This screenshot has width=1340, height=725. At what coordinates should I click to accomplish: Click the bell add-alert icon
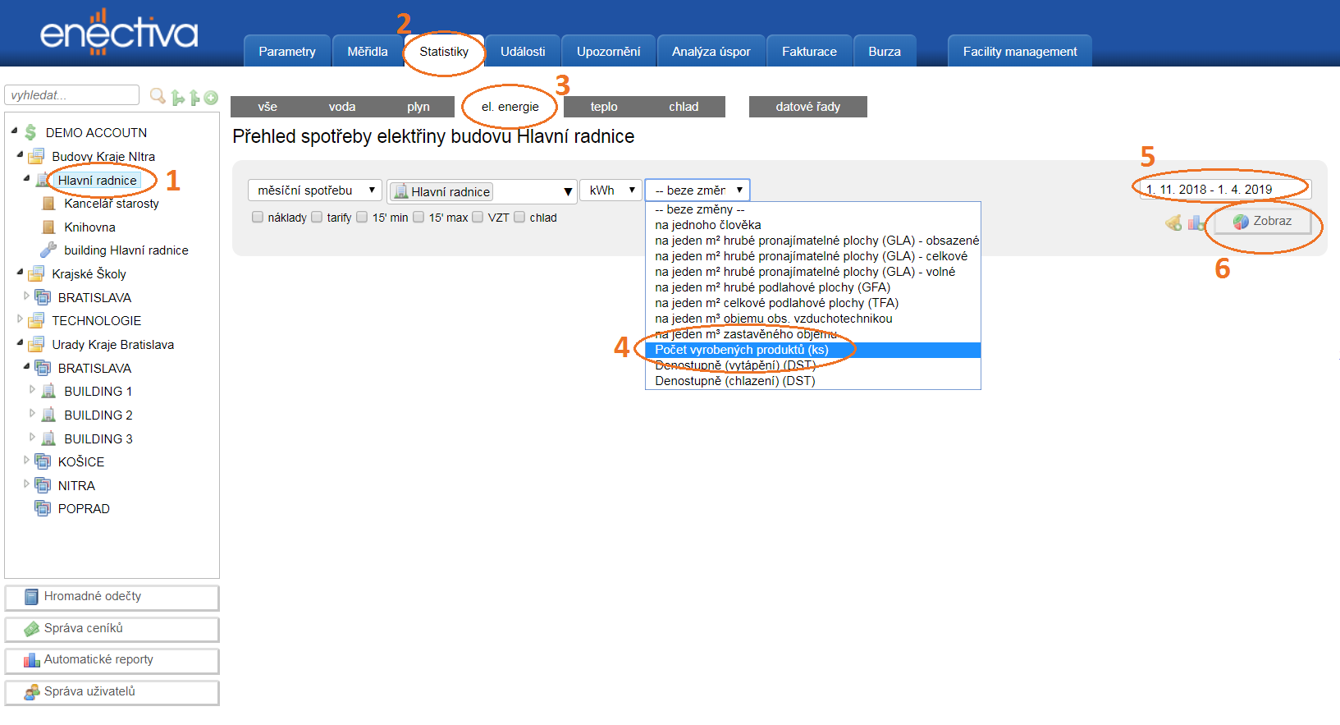pyautogui.click(x=1173, y=223)
